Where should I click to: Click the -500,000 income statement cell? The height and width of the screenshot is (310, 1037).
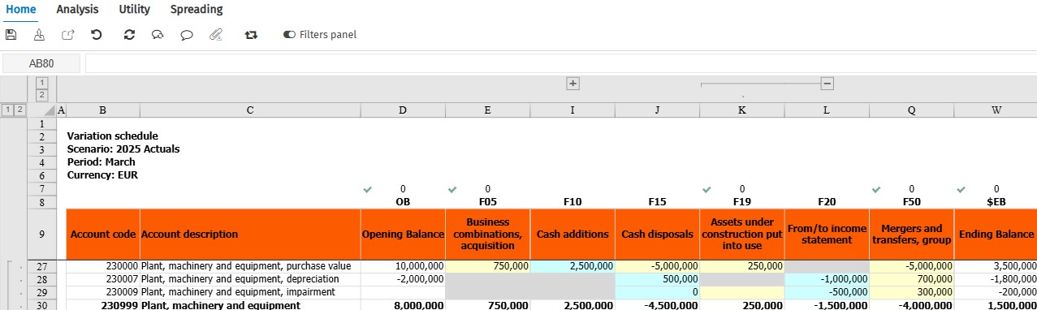tap(827, 291)
